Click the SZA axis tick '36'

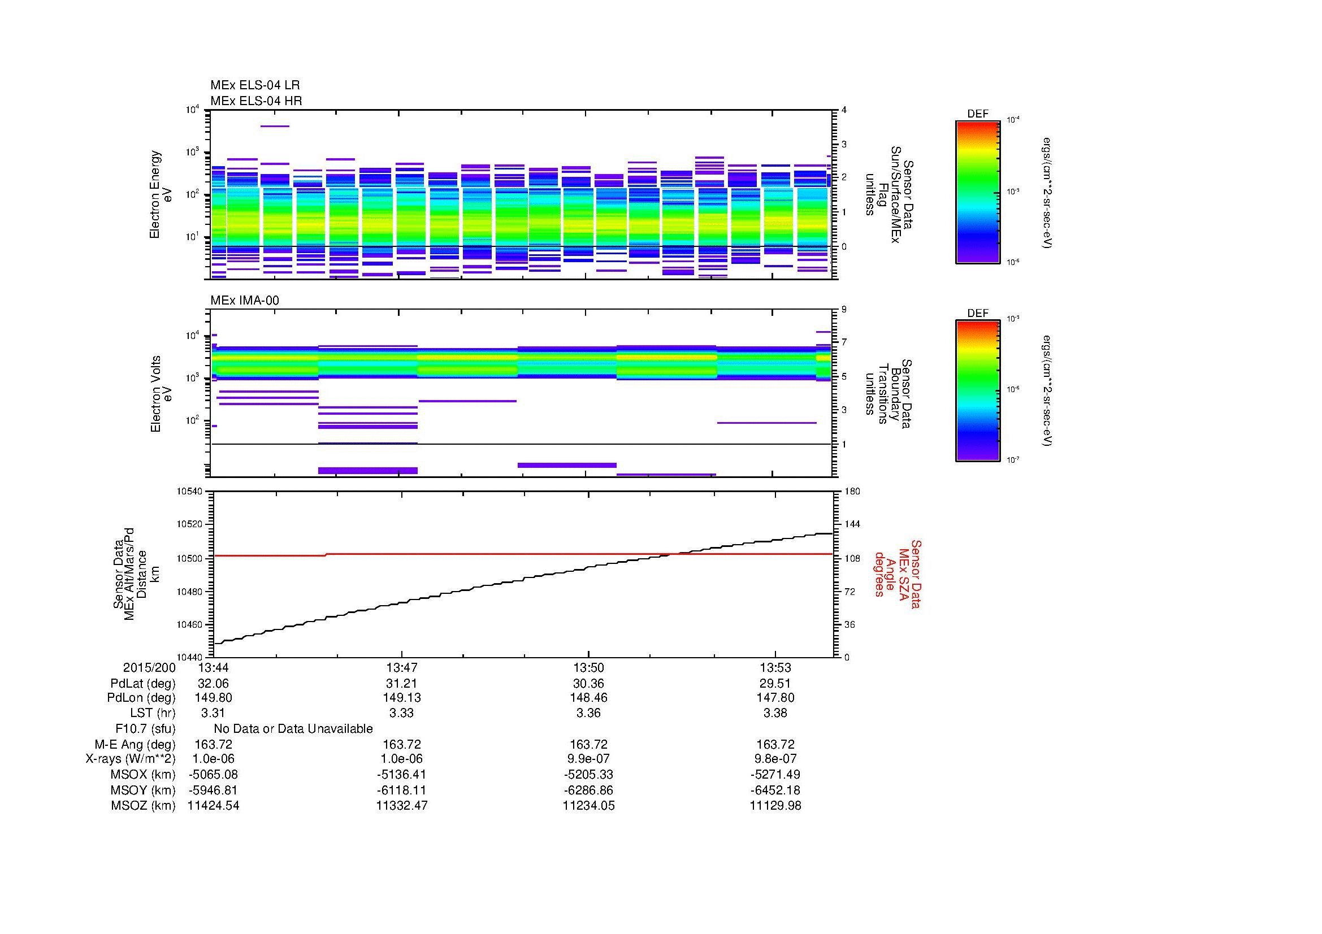coord(849,624)
